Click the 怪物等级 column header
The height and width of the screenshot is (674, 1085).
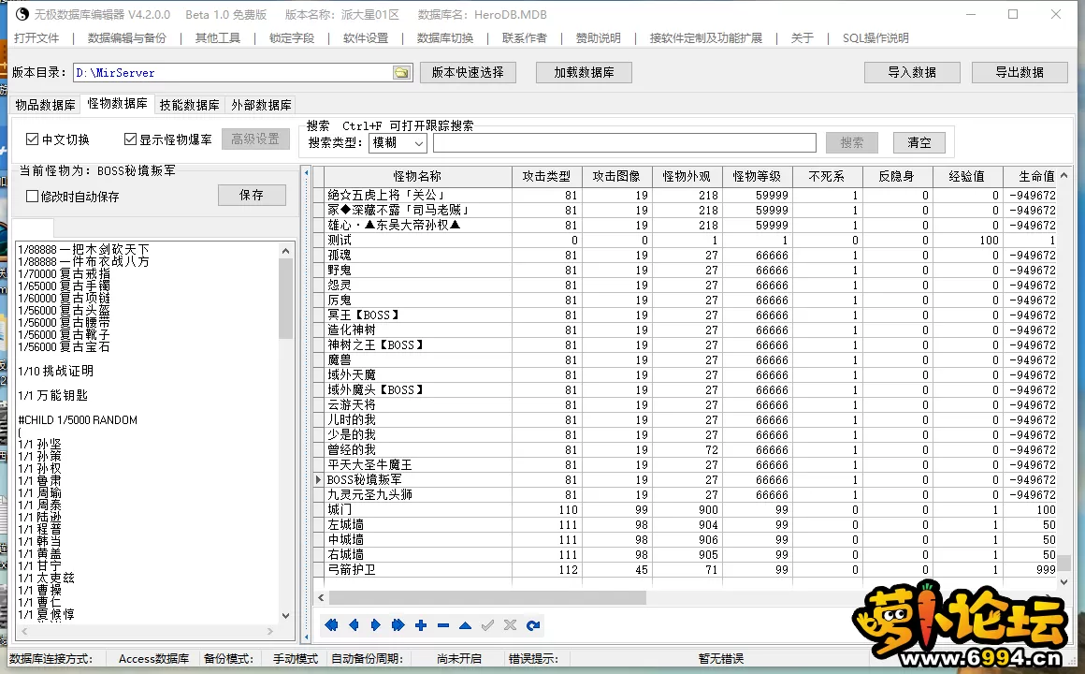click(757, 176)
